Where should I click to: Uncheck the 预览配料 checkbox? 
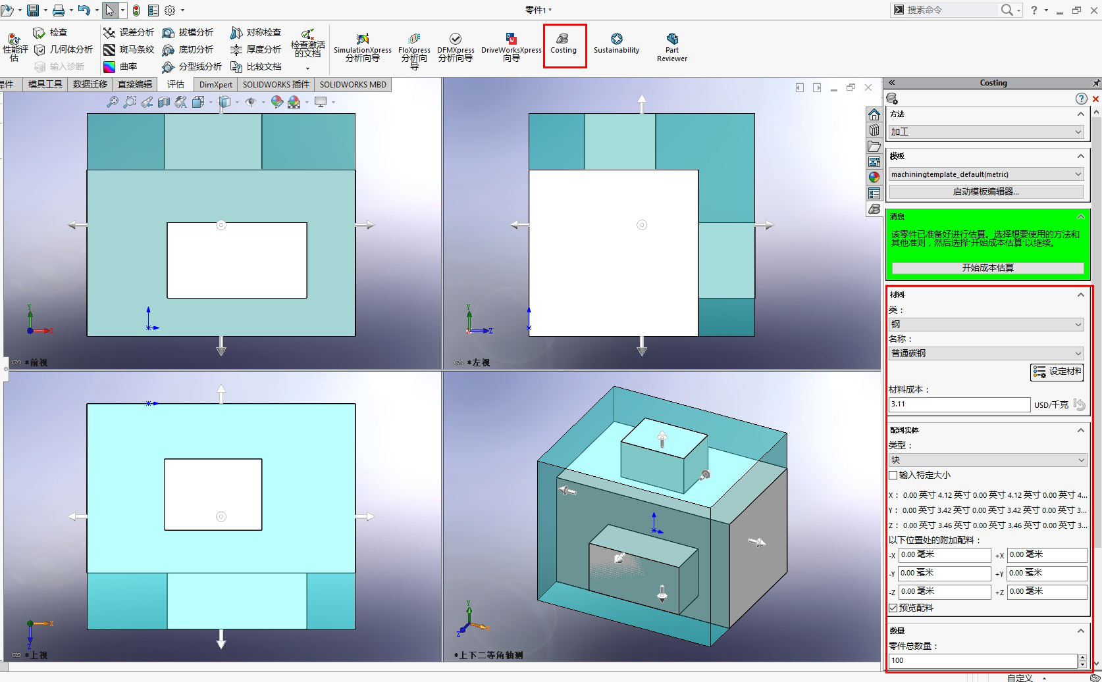893,608
